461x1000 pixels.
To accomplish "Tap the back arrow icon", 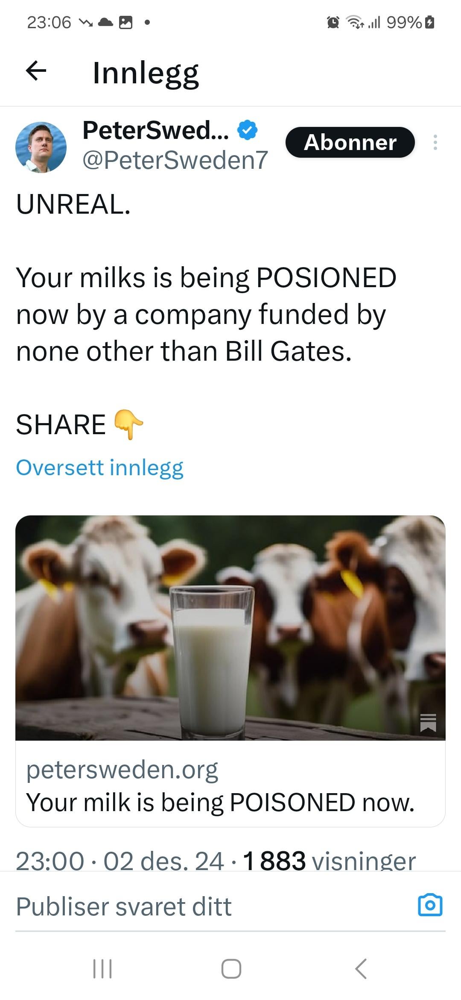I will 36,71.
